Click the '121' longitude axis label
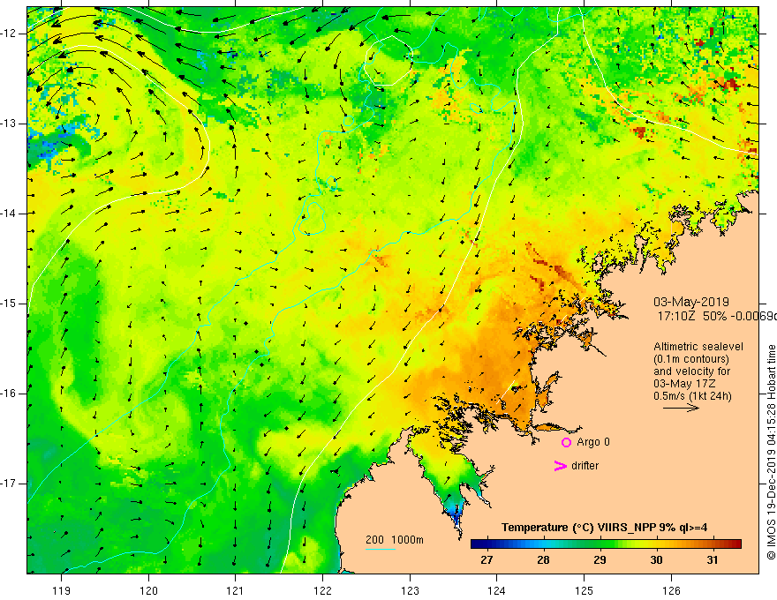The width and height of the screenshot is (777, 600). pyautogui.click(x=236, y=590)
